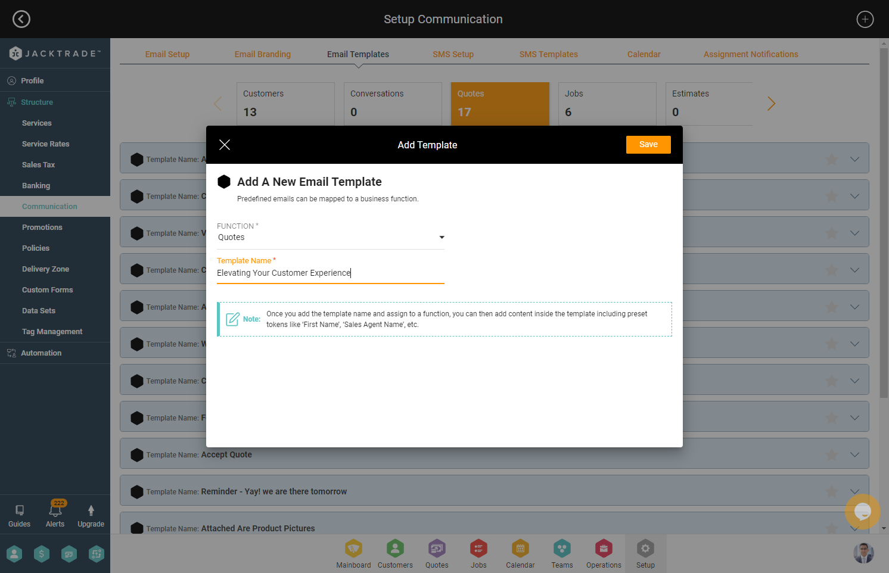Image resolution: width=889 pixels, height=573 pixels.
Task: Click the teal dollar hexagon shortcut icon
Action: [x=42, y=555]
